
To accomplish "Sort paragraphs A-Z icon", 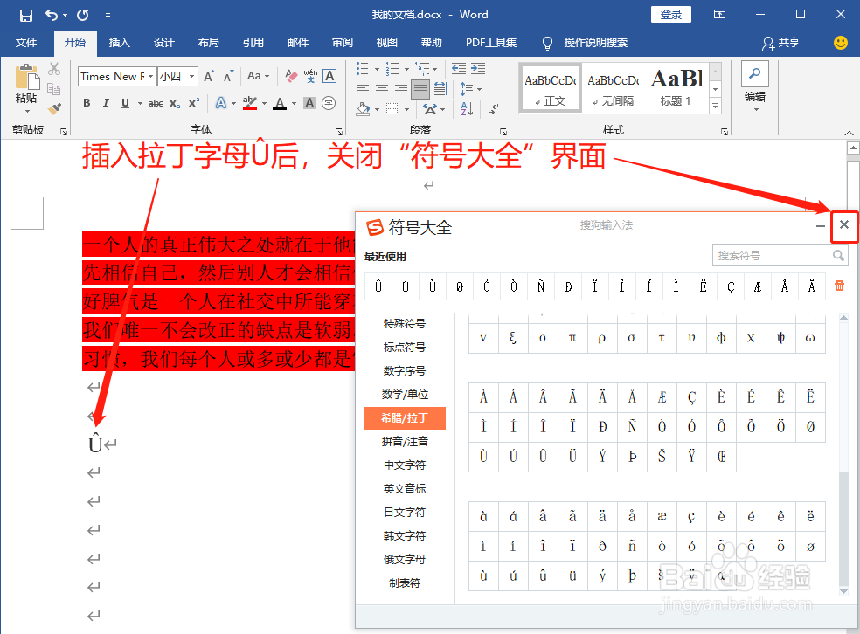I will (x=467, y=108).
